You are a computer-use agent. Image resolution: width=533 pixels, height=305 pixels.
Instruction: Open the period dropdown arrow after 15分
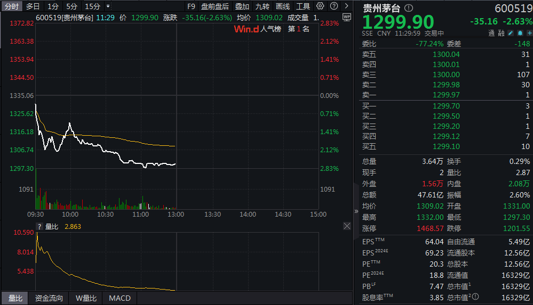108,6
